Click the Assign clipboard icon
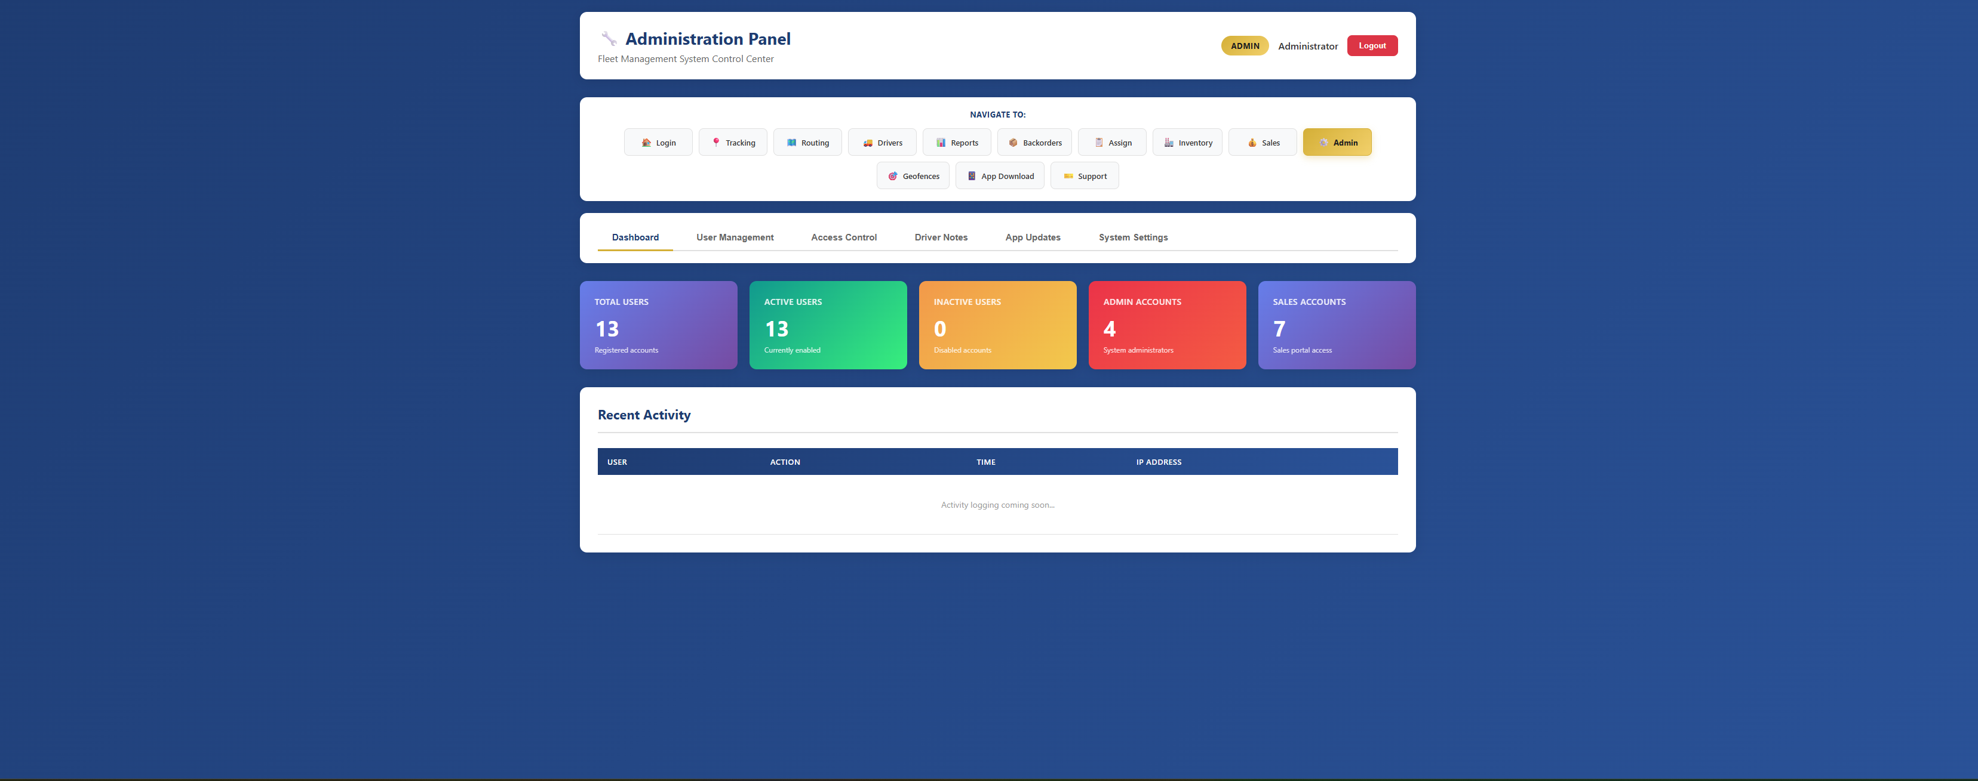 pyautogui.click(x=1098, y=142)
